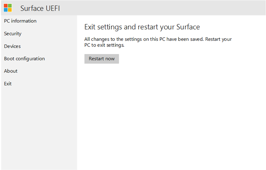Open Boot configuration settings

tap(24, 58)
